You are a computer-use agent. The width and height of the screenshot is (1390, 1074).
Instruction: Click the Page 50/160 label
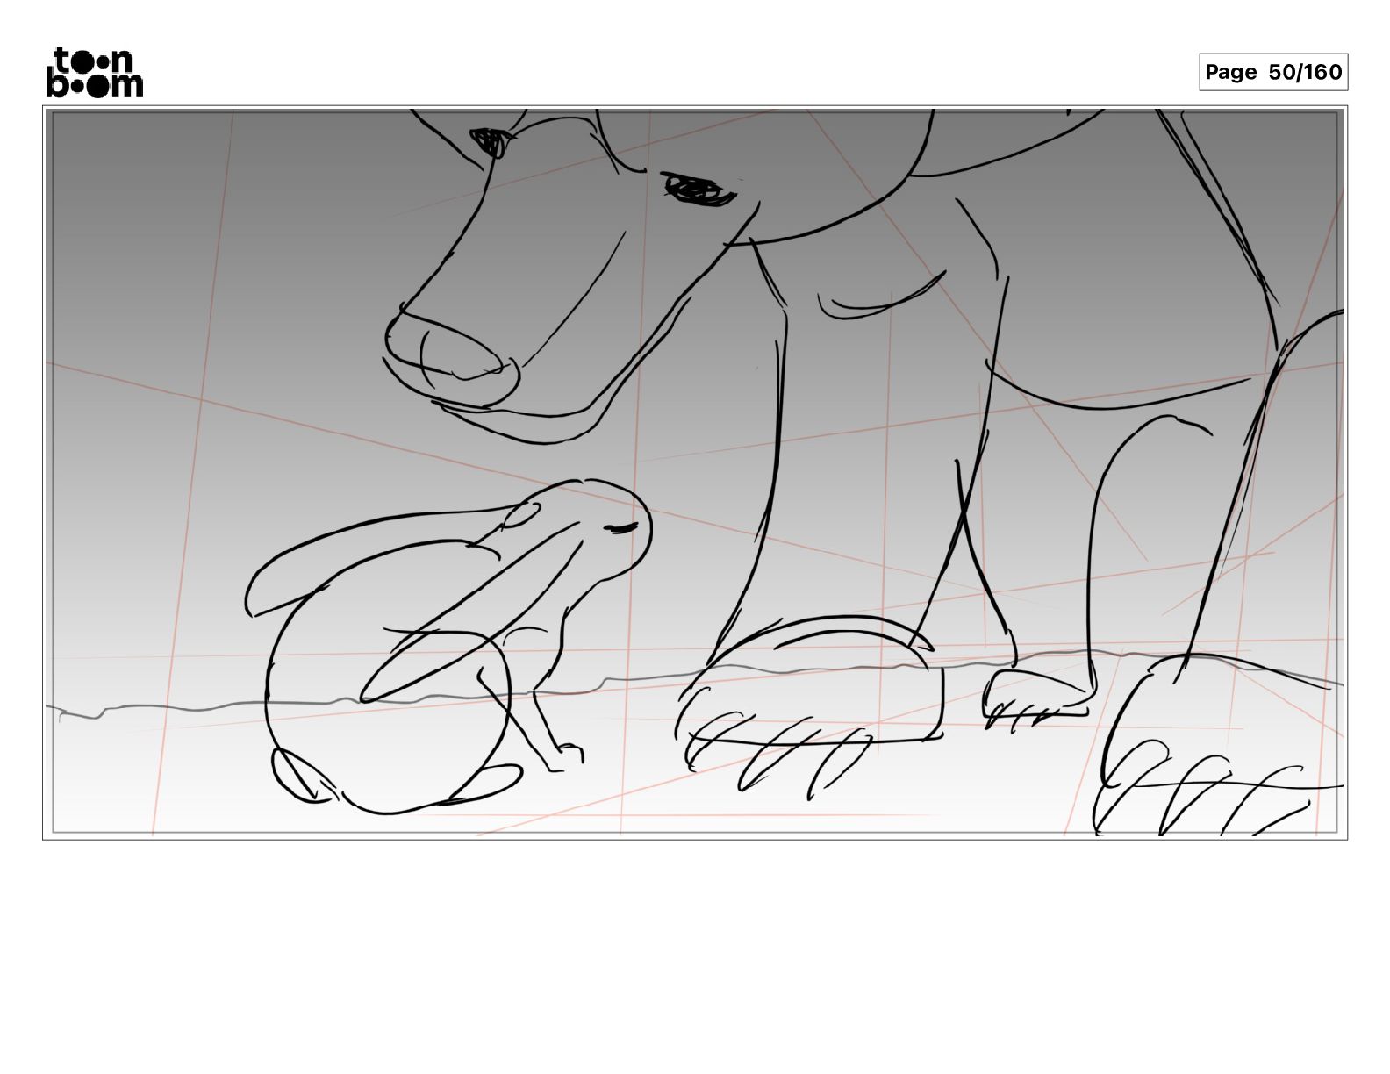1273,72
